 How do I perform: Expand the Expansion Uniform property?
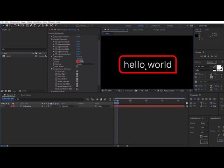(x=51, y=37)
